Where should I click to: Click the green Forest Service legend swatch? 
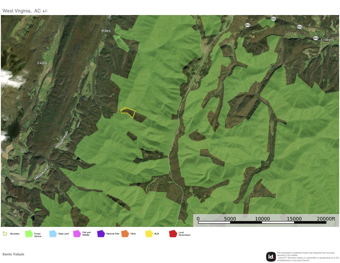pos(29,234)
